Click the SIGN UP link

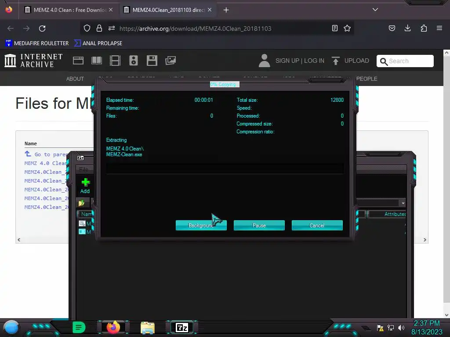(x=287, y=61)
